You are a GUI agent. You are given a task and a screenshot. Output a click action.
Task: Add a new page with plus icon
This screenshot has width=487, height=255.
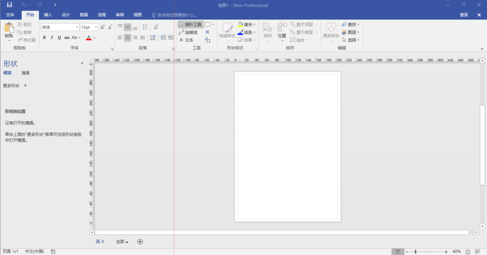tap(140, 241)
